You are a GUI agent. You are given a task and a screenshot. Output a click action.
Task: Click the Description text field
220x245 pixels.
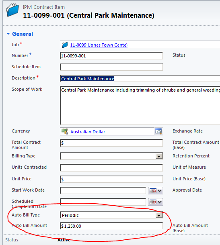tap(140, 78)
